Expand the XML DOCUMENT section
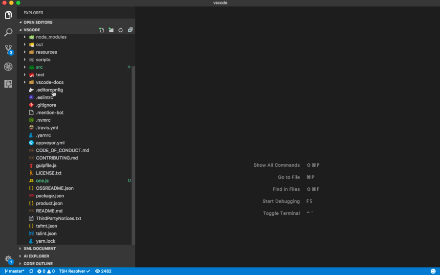The height and width of the screenshot is (275, 440). [76, 249]
